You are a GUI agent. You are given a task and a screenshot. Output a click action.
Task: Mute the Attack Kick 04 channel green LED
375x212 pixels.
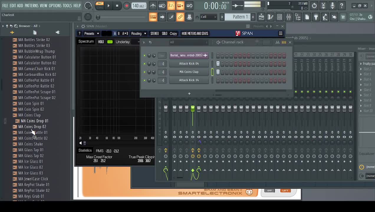pyautogui.click(x=144, y=64)
